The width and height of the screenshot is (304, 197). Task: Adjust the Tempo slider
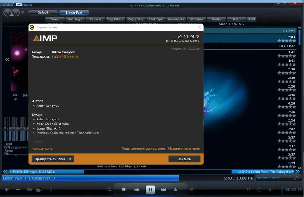pyautogui.click(x=16, y=147)
